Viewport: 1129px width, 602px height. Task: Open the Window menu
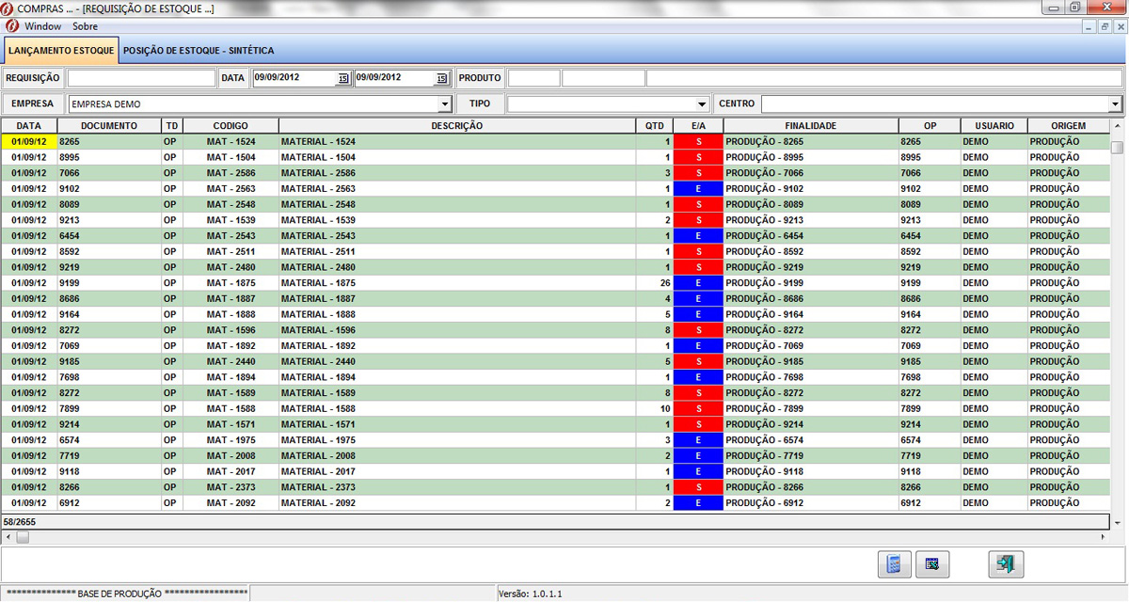(43, 26)
